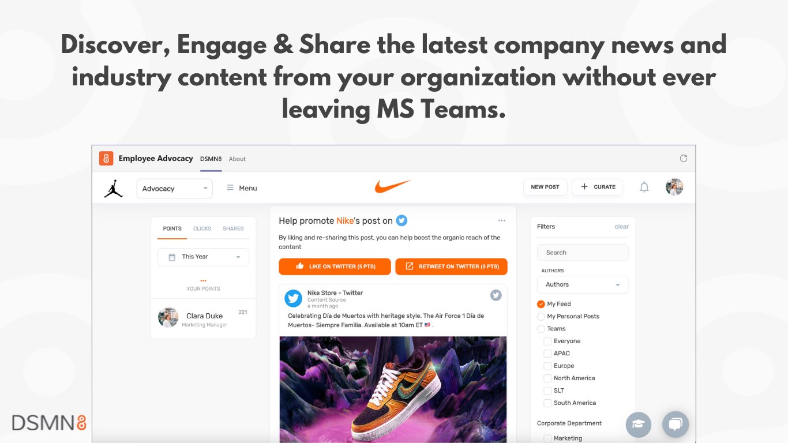The height and width of the screenshot is (443, 788).
Task: Open the Advocacy dropdown
Action: pyautogui.click(x=174, y=189)
